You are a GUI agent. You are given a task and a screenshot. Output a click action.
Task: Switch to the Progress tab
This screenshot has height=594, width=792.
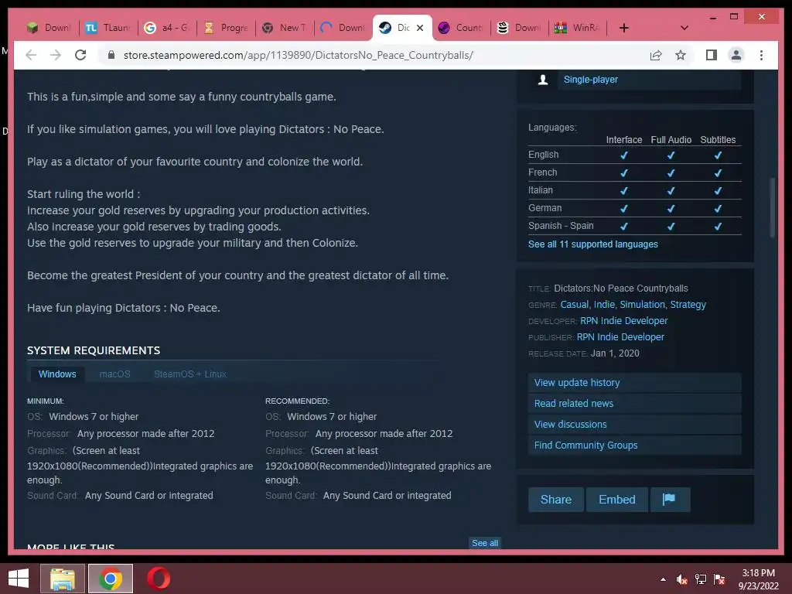(226, 28)
